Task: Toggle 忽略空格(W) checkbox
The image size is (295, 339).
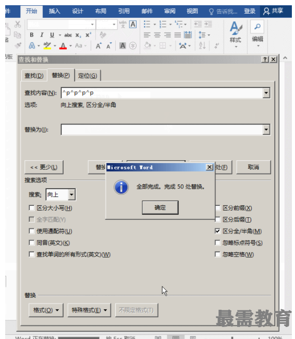Action: pyautogui.click(x=217, y=254)
